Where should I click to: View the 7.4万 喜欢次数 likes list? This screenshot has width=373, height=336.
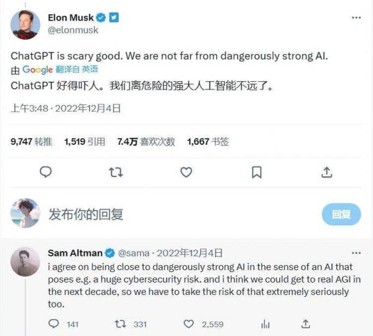pos(146,142)
